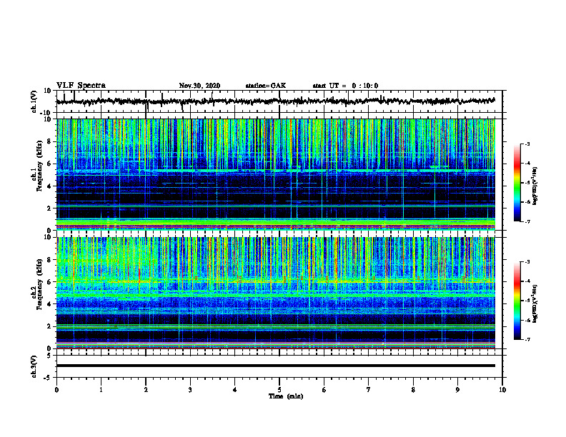Click the "0" tick on the time axis
Screen dimensions: 566x437
tap(56, 390)
